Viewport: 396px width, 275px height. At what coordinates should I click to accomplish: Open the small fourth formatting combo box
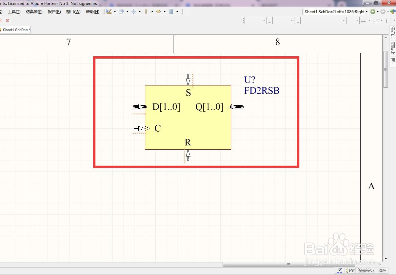point(353,21)
